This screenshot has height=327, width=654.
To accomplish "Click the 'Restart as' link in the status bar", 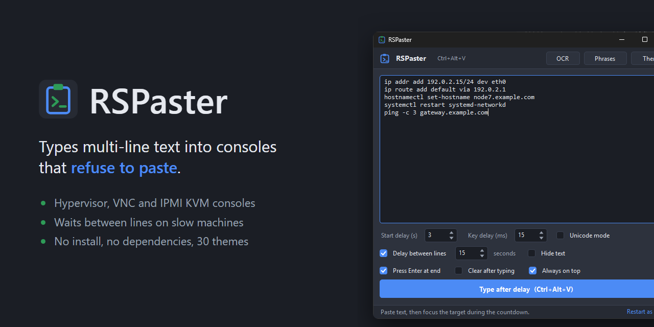I will [640, 312].
